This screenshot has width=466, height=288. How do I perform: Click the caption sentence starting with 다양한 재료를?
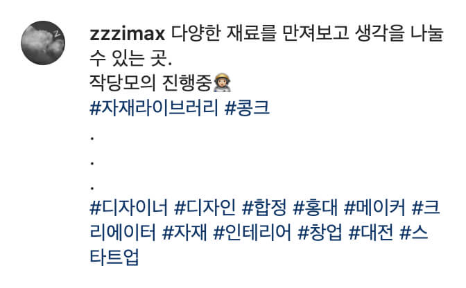click(x=307, y=33)
